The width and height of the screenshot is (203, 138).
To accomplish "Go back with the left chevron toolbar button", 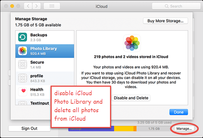I will [28, 6].
